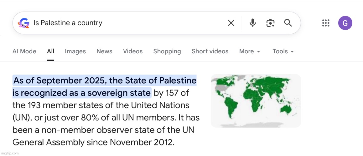The height and width of the screenshot is (156, 363).
Task: Expand the Tools dropdown
Action: click(283, 51)
